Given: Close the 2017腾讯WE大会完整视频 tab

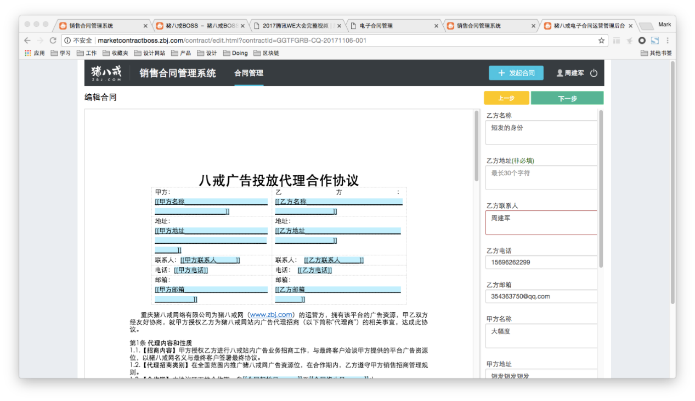Looking at the screenshot, I should 340,26.
